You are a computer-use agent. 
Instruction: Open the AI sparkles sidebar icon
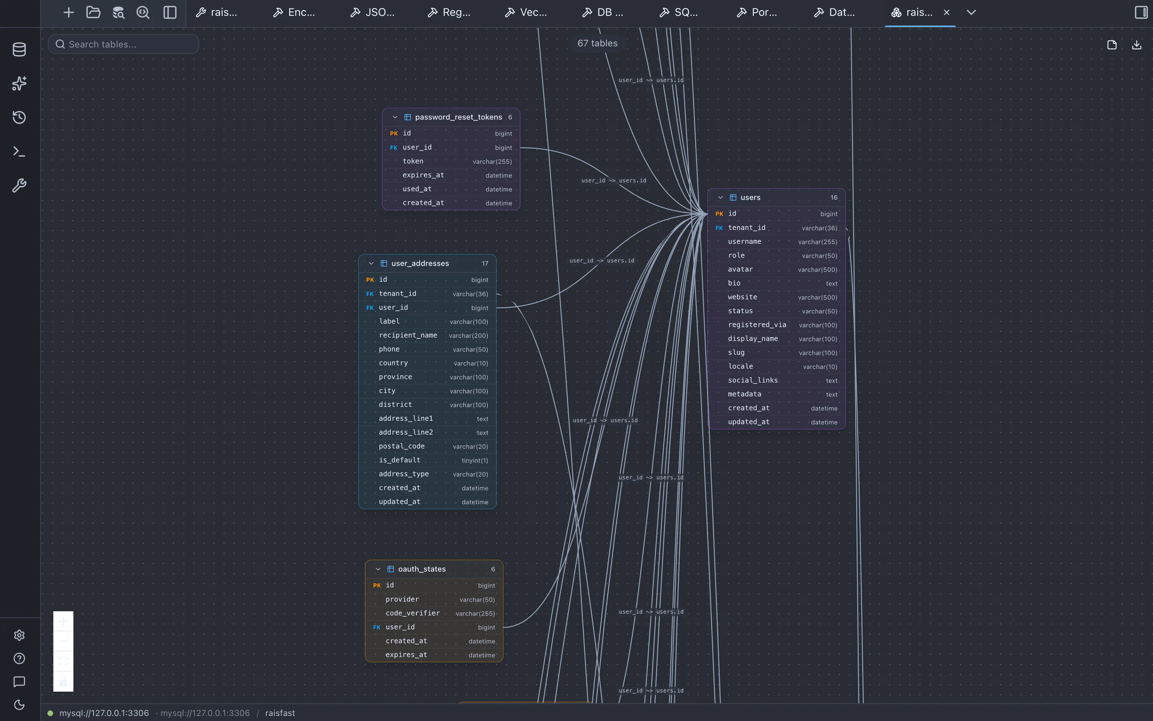[19, 83]
